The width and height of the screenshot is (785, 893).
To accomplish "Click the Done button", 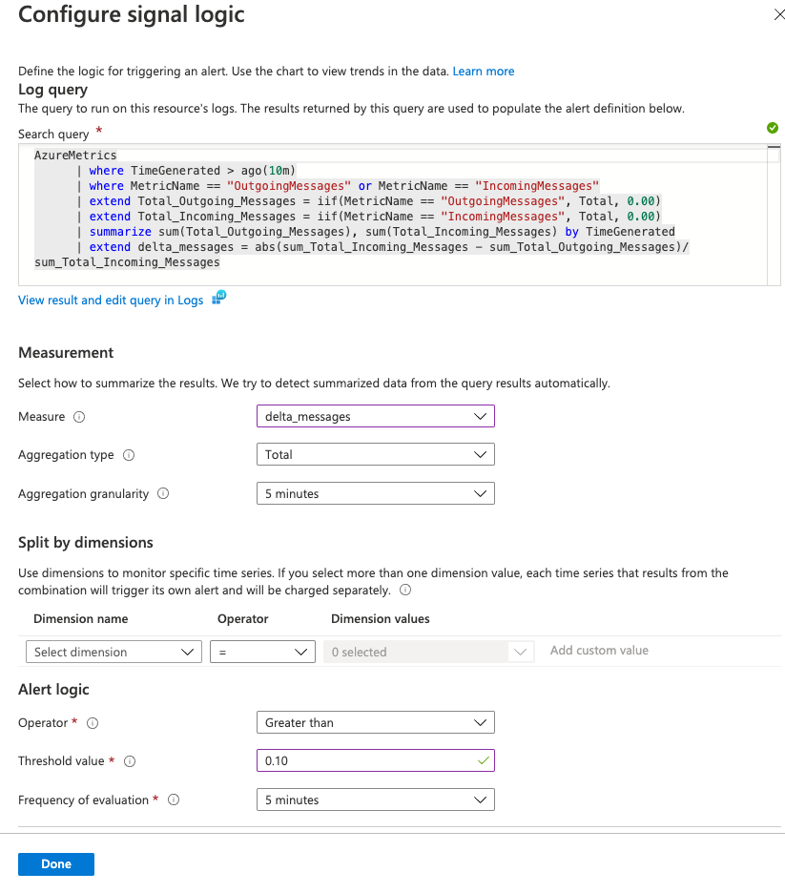I will tap(55, 864).
